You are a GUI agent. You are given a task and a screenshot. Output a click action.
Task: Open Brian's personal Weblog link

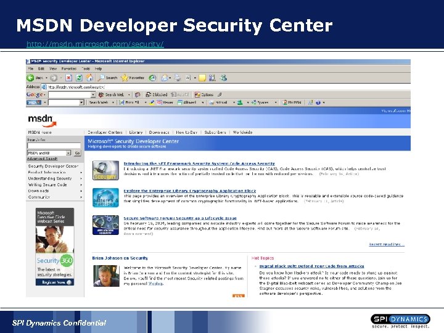point(155,284)
